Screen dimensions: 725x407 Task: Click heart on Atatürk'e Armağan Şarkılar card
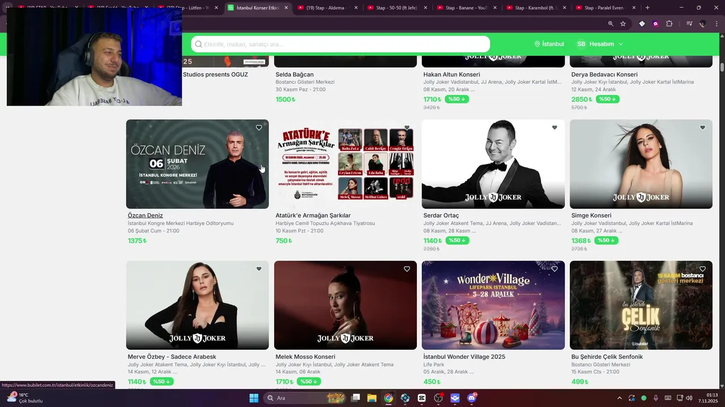pyautogui.click(x=407, y=128)
